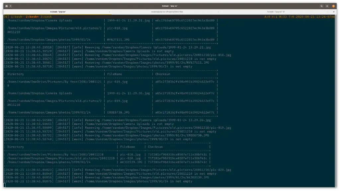Image resolution: width=340 pixels, height=191 pixels.
Task: Click filename 1999-01-24 13.29.36.jpg in table
Action: pyautogui.click(x=128, y=93)
